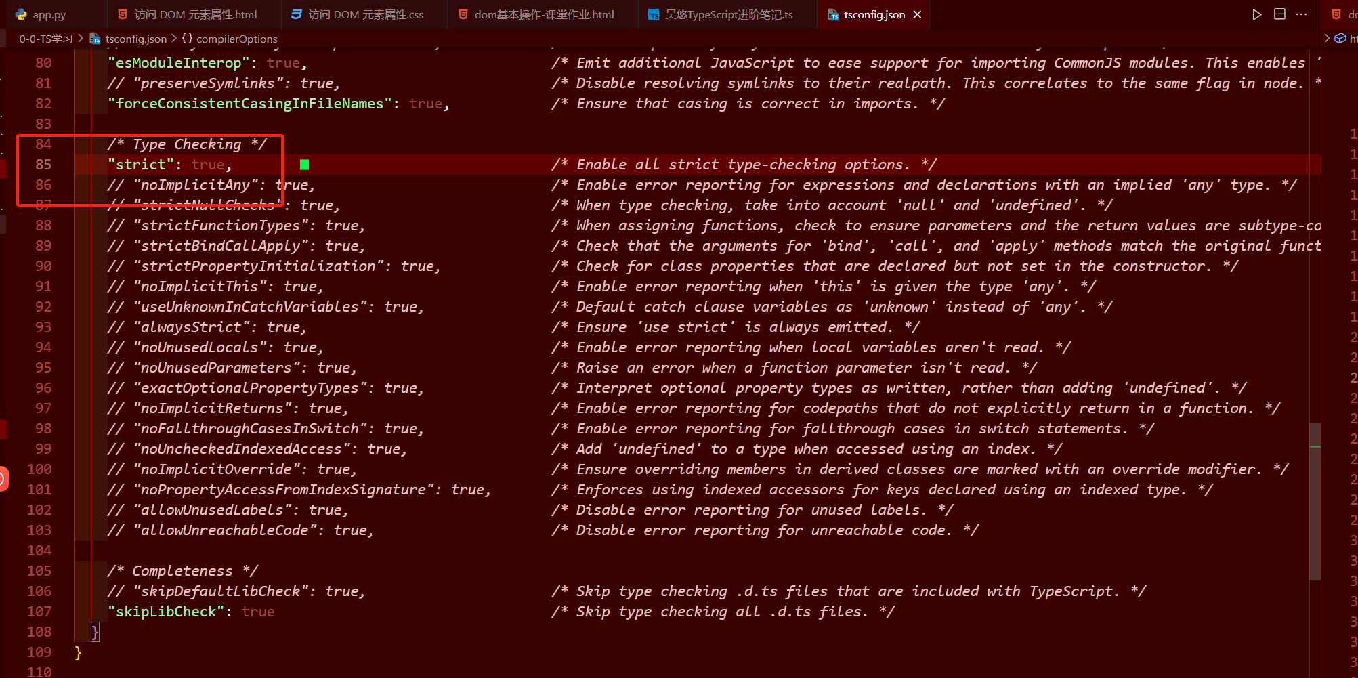Image resolution: width=1358 pixels, height=678 pixels.
Task: Expand the breadcrumb chevron in the right editor
Action: (x=1327, y=39)
